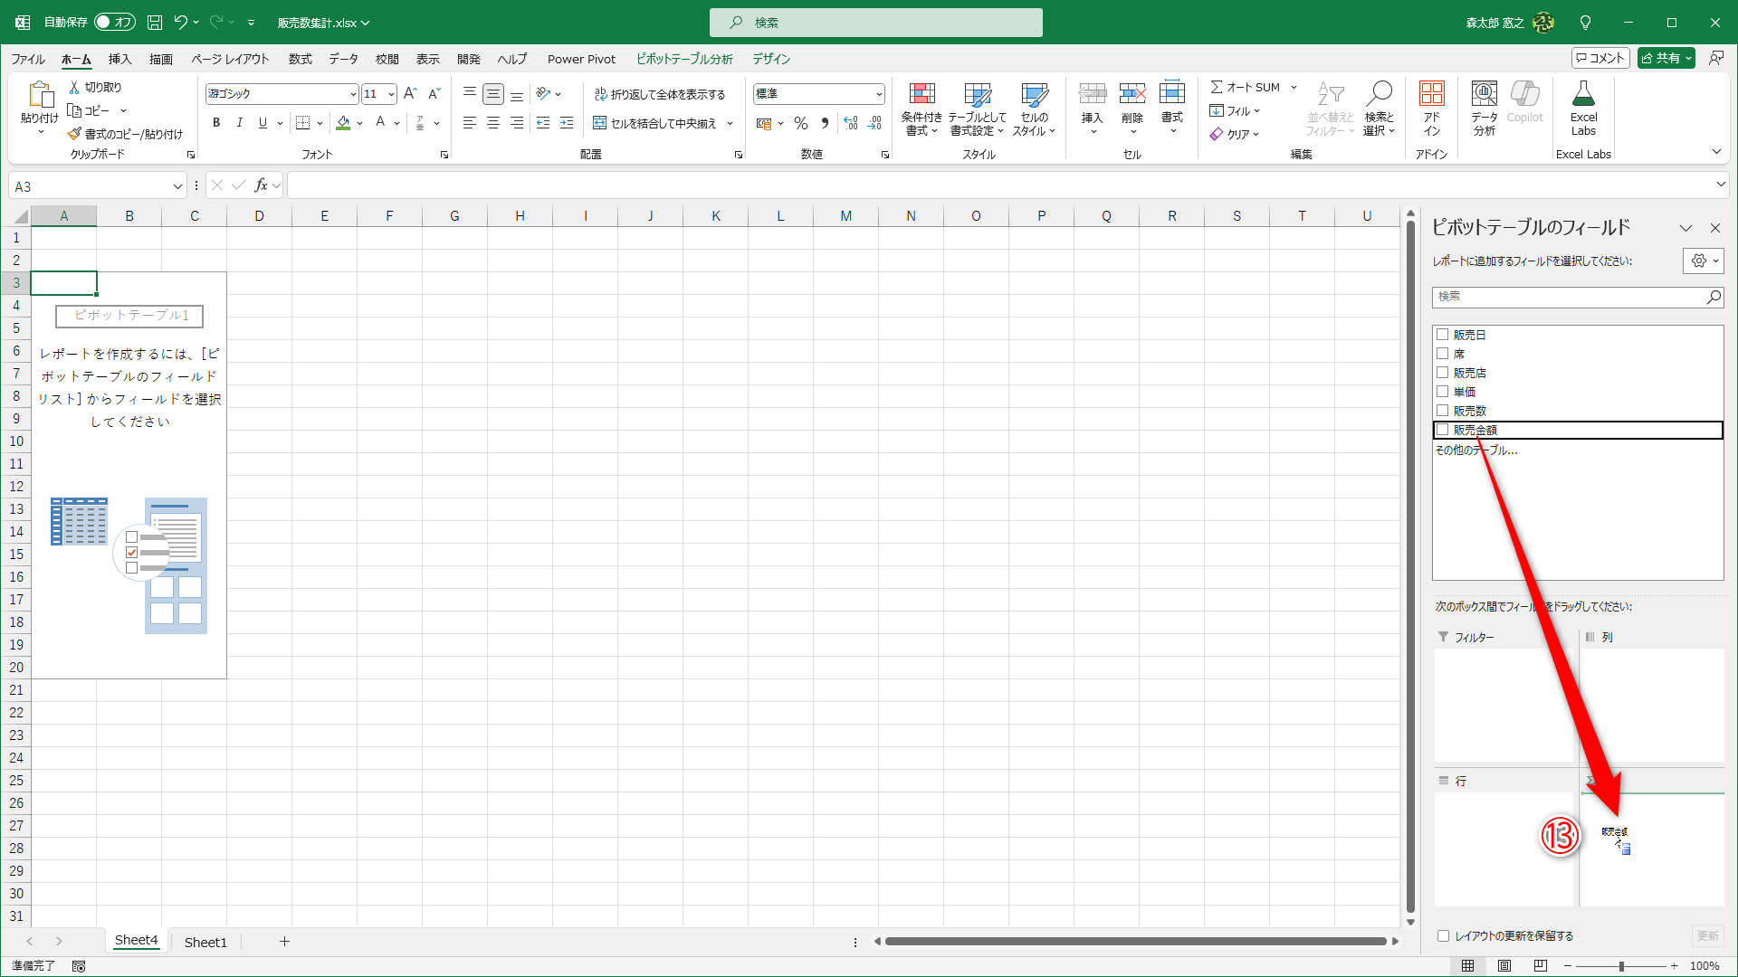This screenshot has width=1738, height=977.
Task: Expand the Name Box dropdown arrow
Action: click(x=177, y=186)
